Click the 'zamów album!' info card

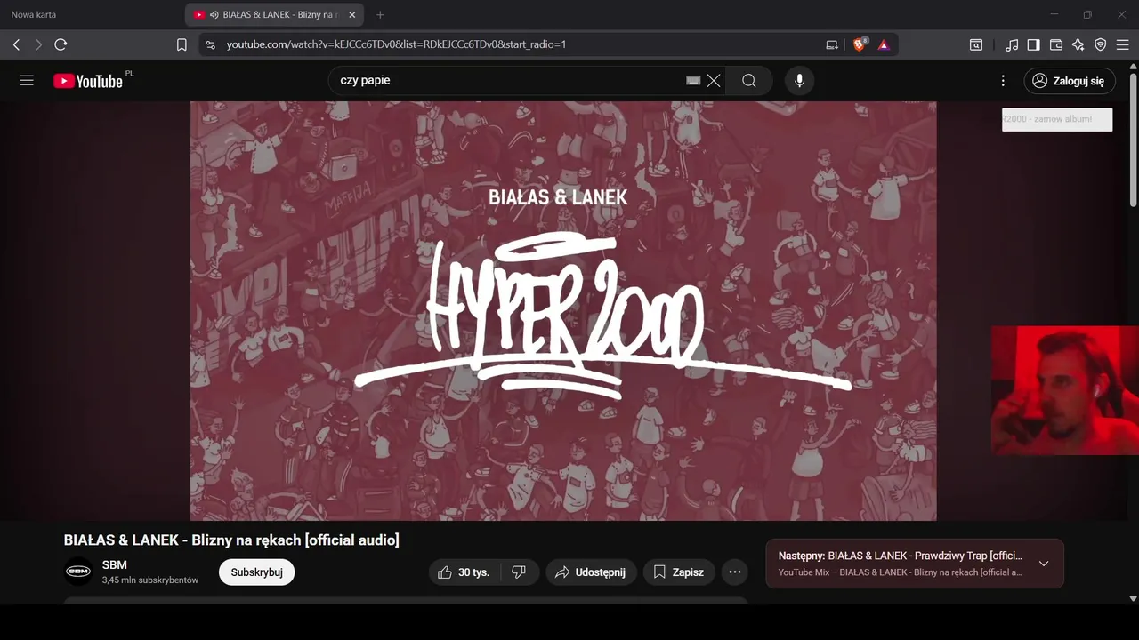click(1057, 119)
